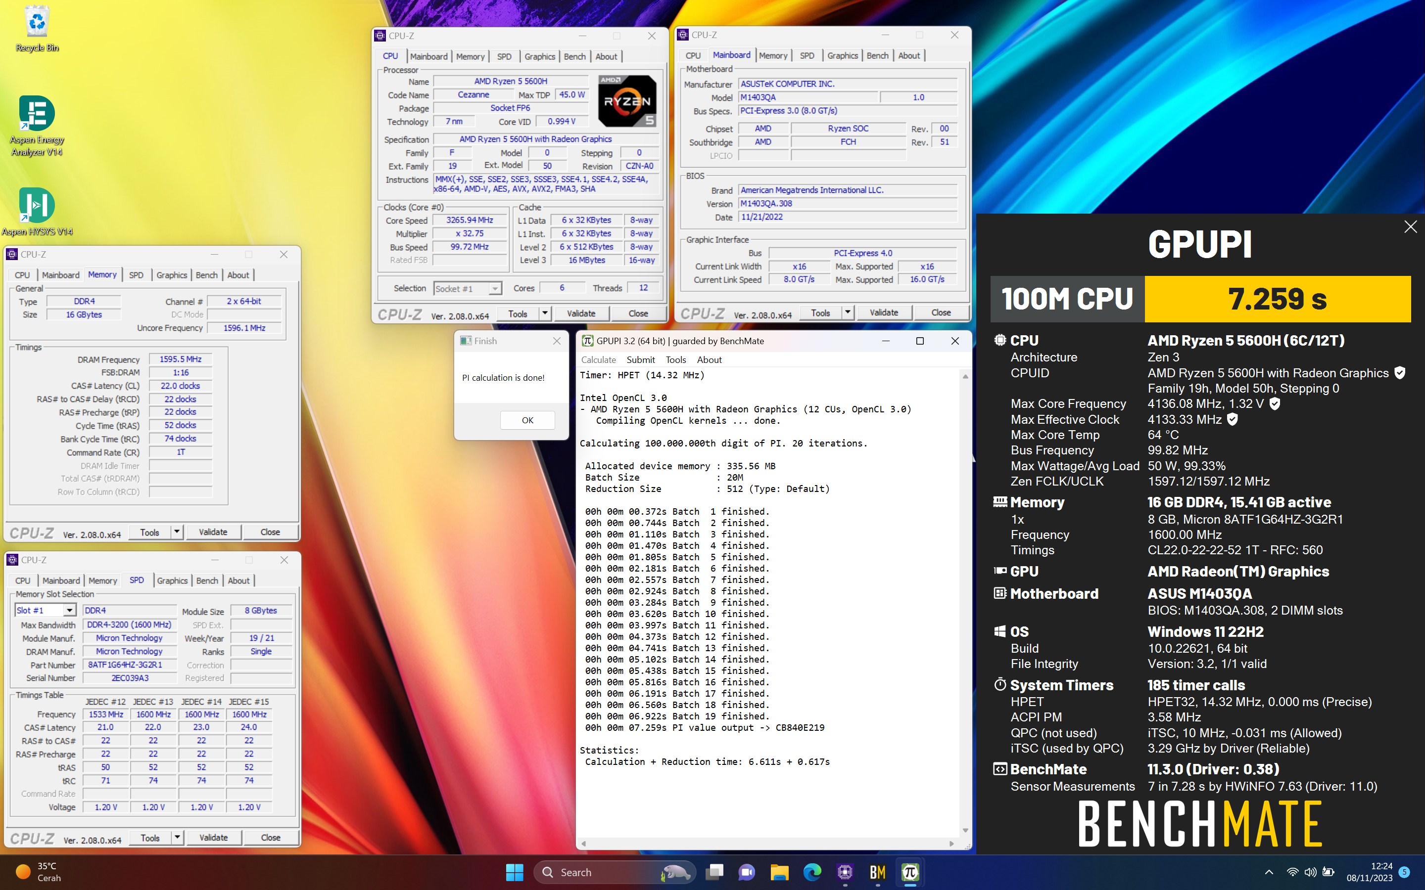The width and height of the screenshot is (1425, 890).
Task: Switch to CPU-Z taskbar icon
Action: [x=845, y=872]
